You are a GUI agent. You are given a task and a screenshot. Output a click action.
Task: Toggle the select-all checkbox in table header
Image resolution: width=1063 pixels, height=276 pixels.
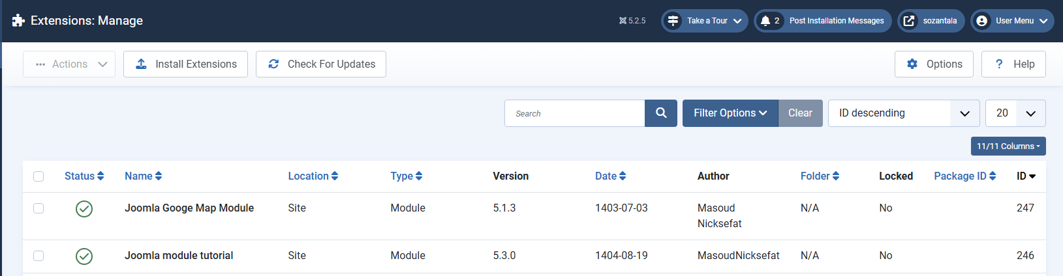pos(39,176)
